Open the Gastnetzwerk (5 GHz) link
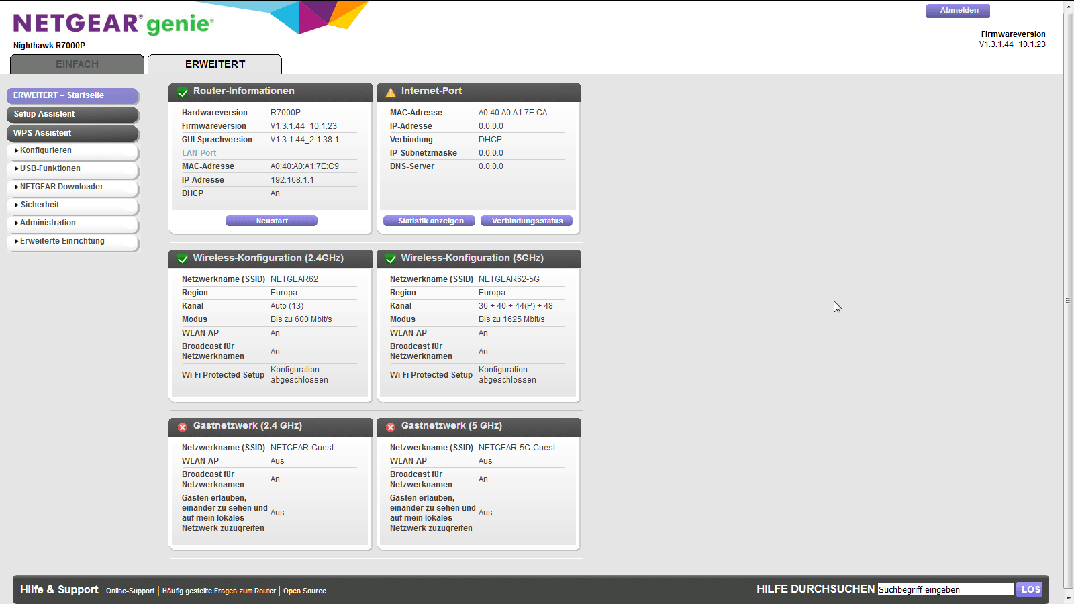This screenshot has height=604, width=1074. (452, 425)
